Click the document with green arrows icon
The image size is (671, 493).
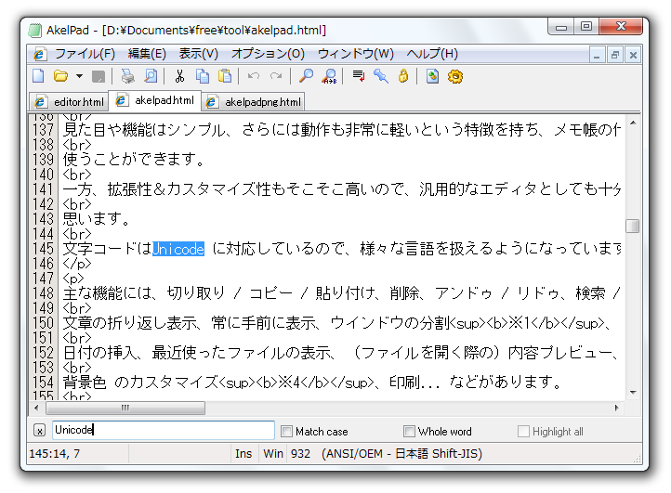(x=432, y=76)
